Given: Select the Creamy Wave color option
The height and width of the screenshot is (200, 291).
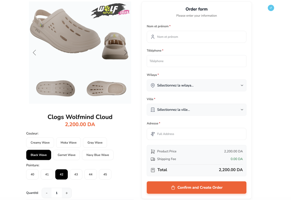Looking at the screenshot, I should tap(40, 143).
